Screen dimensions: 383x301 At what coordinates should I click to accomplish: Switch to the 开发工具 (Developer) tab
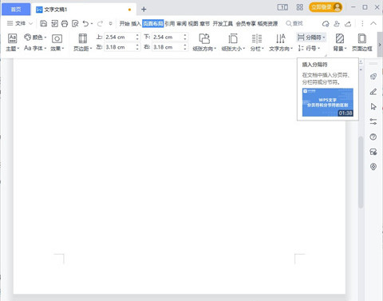click(223, 24)
